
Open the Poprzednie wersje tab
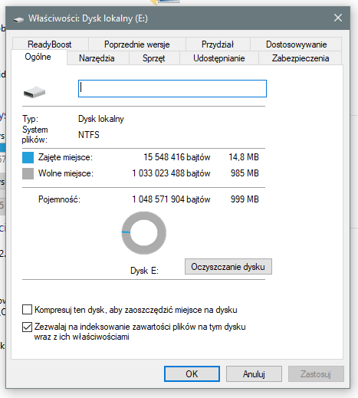tap(137, 44)
